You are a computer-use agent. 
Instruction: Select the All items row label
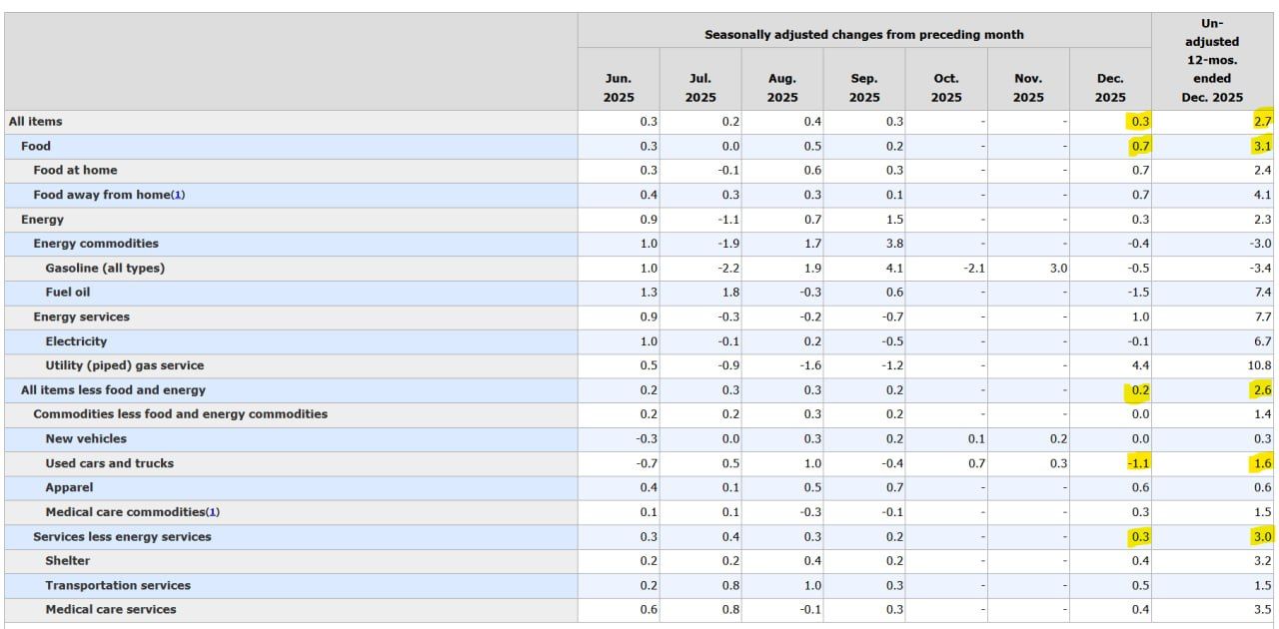[x=36, y=122]
